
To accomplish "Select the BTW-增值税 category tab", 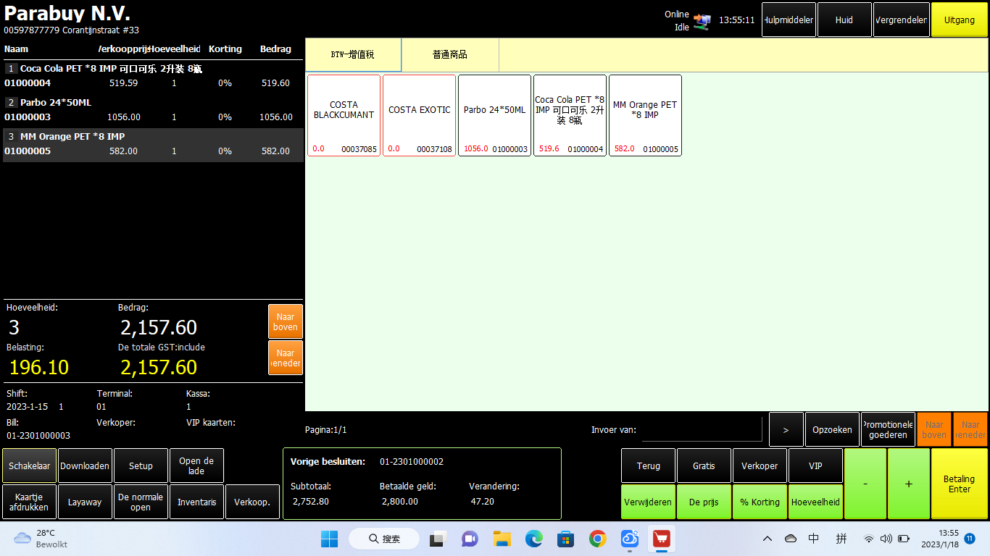I will pos(353,54).
